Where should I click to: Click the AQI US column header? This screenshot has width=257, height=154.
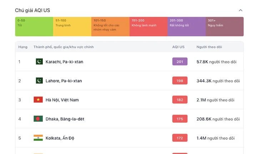[178, 47]
